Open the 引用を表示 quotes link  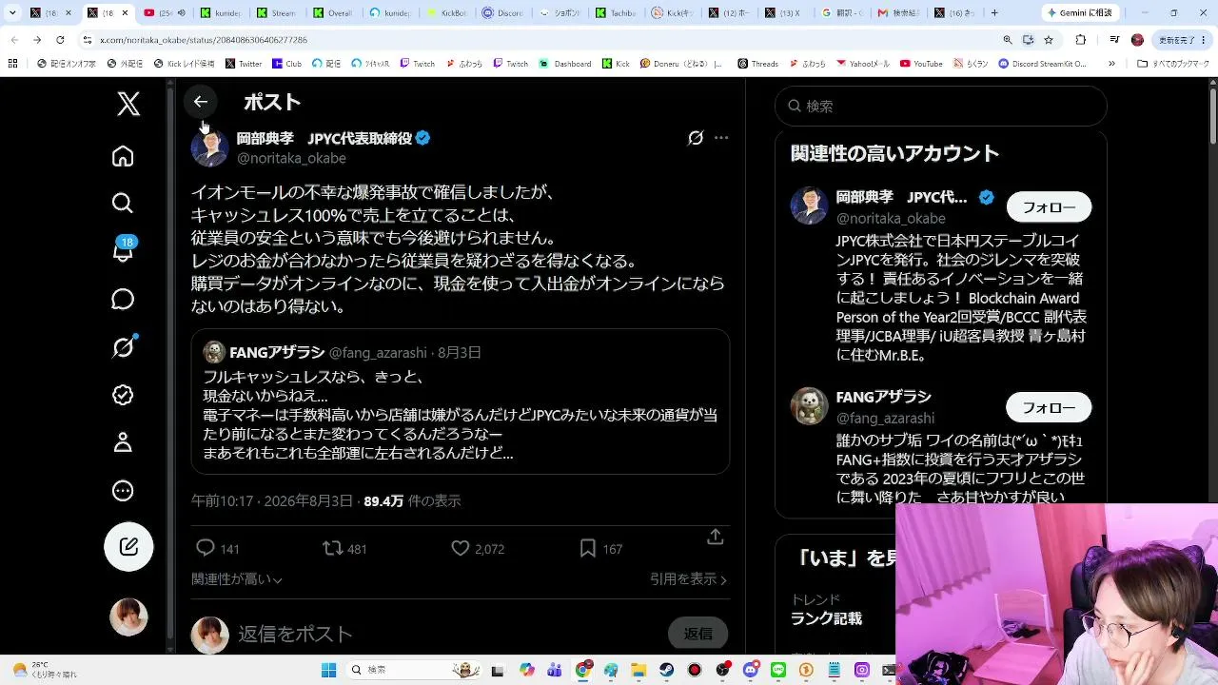point(689,578)
